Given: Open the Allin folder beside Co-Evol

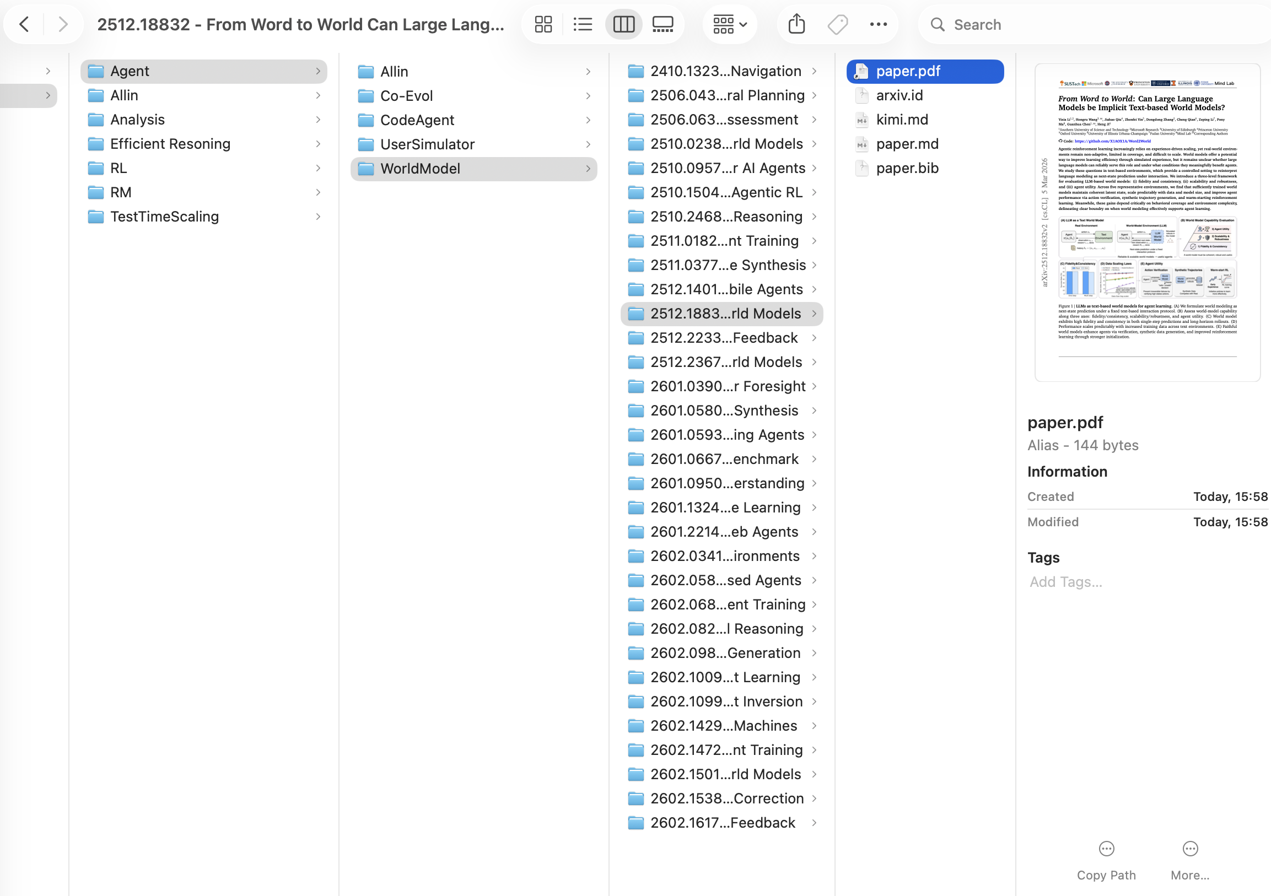Looking at the screenshot, I should 474,72.
